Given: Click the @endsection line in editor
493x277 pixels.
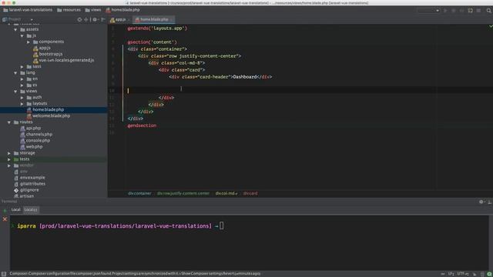Looking at the screenshot, I should (142, 125).
